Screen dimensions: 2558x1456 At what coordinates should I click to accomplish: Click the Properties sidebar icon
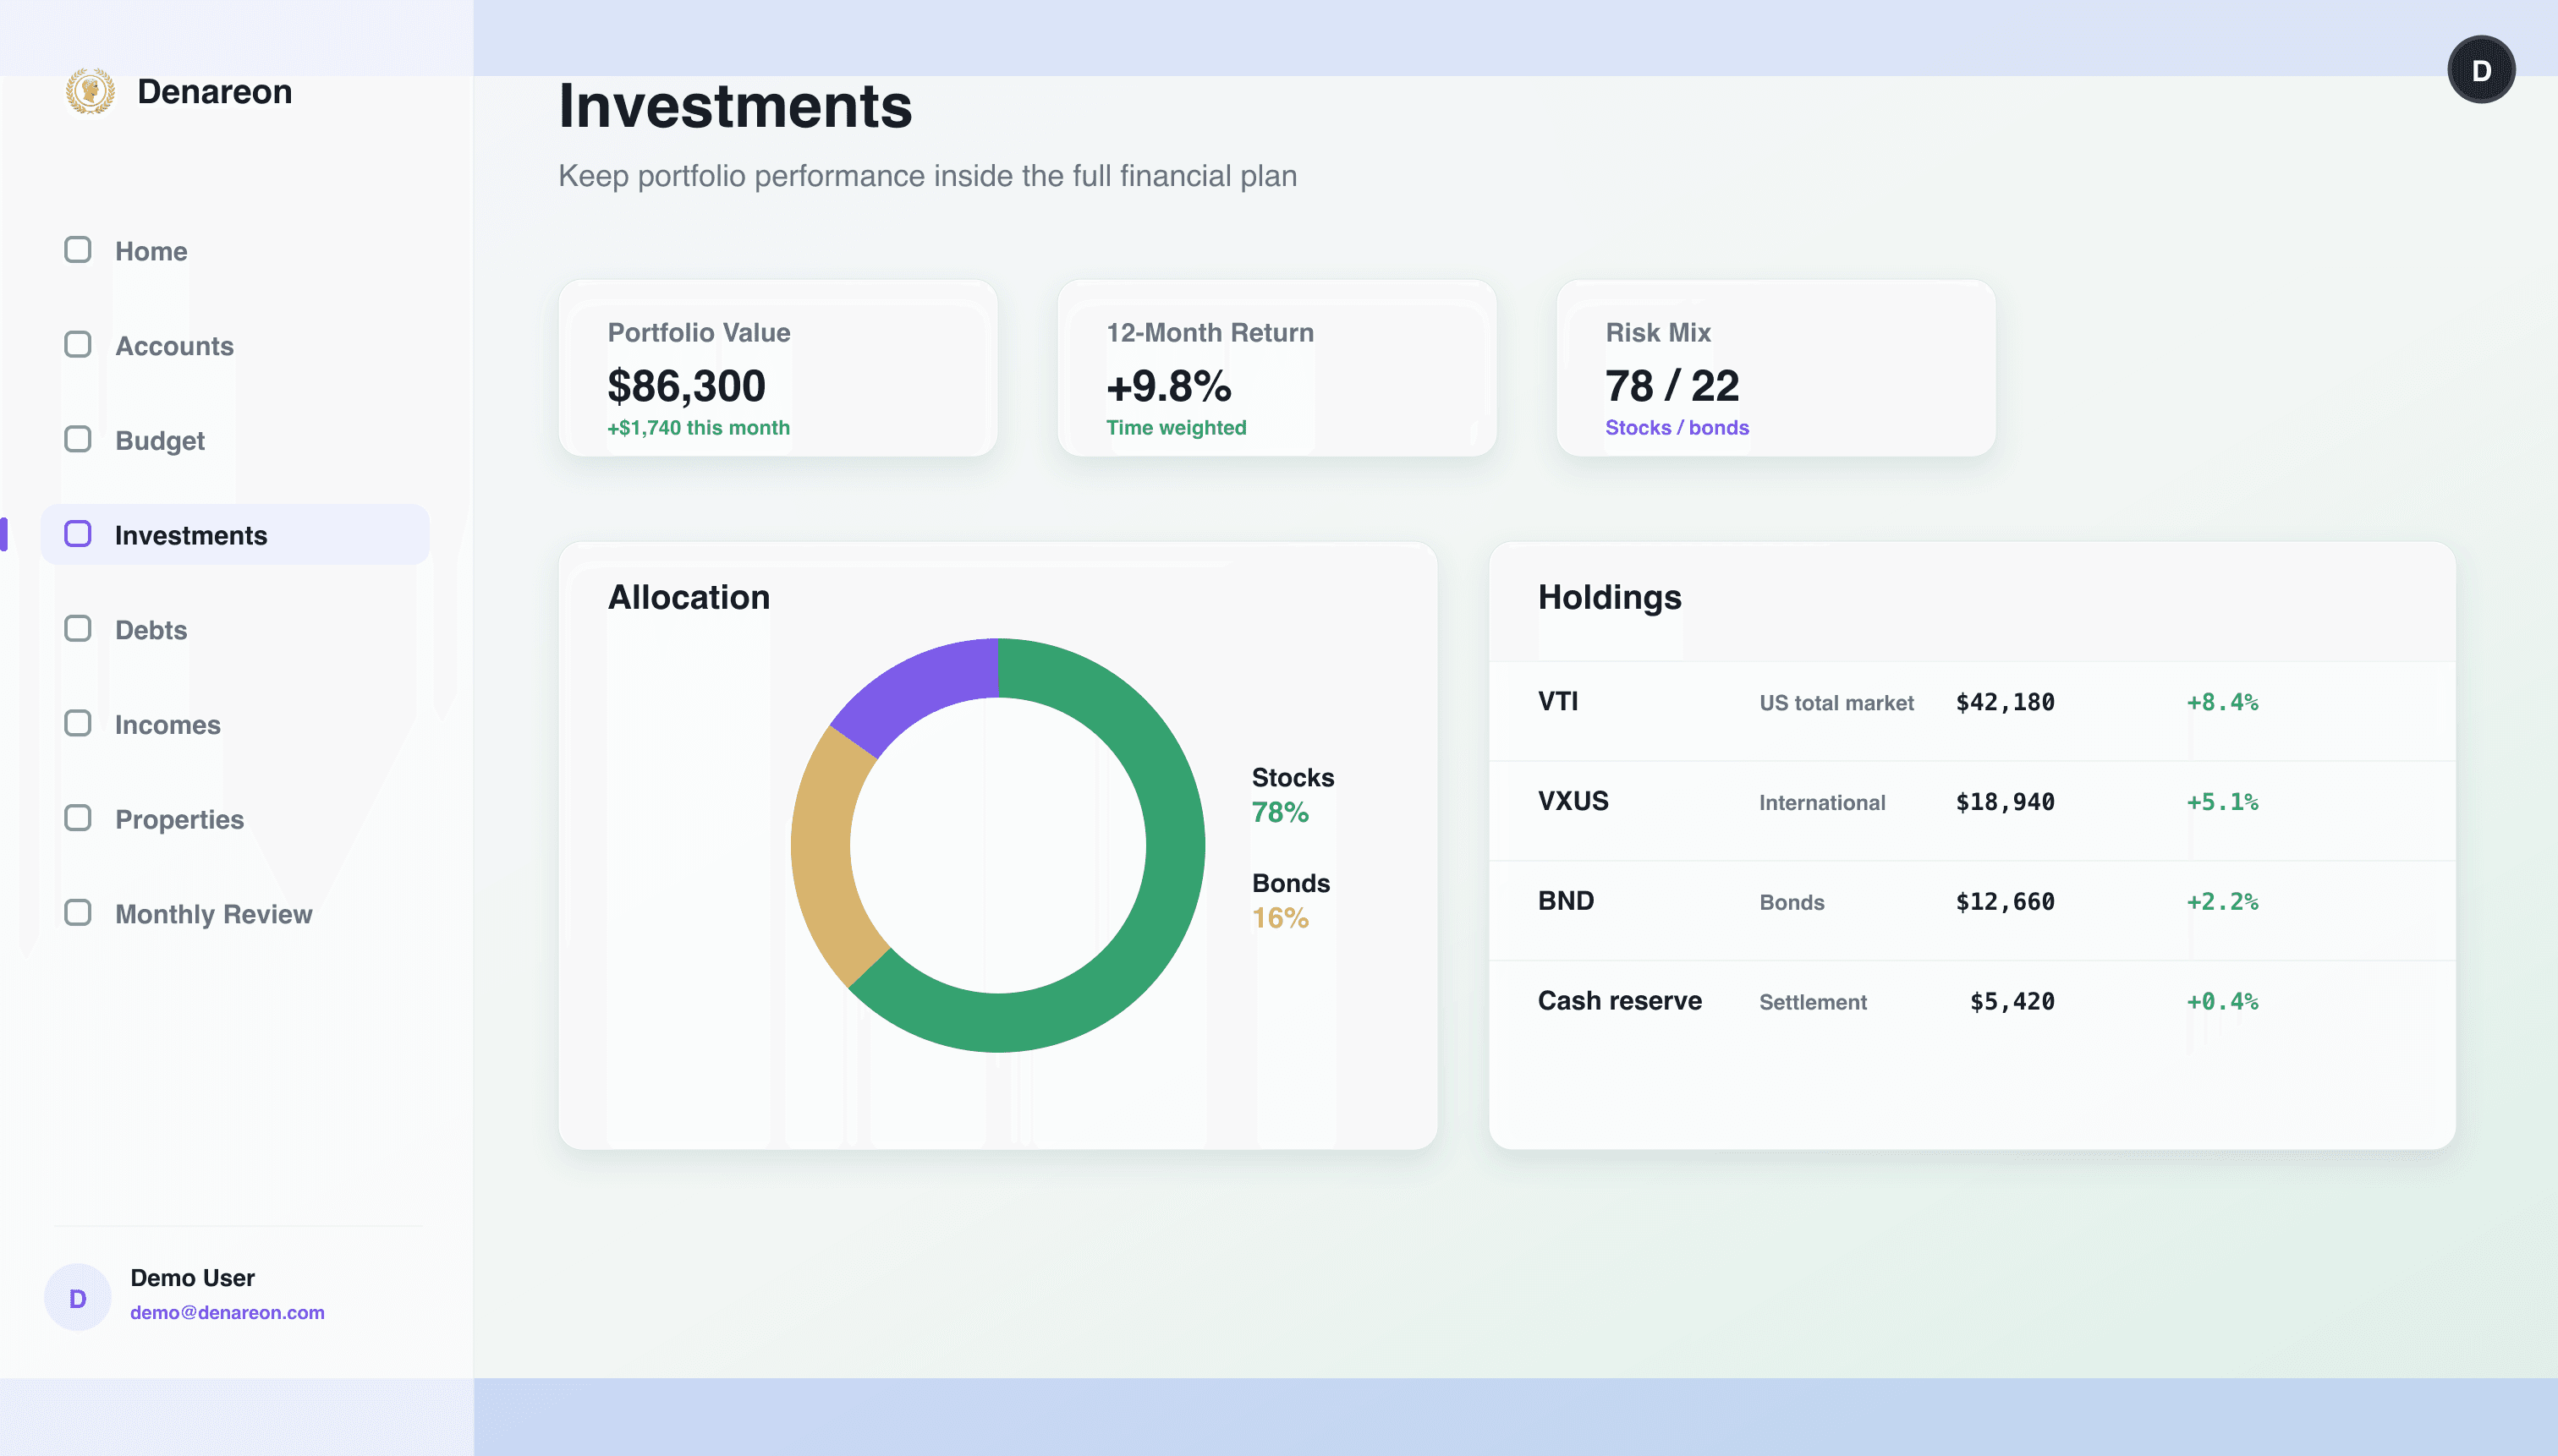click(x=78, y=818)
